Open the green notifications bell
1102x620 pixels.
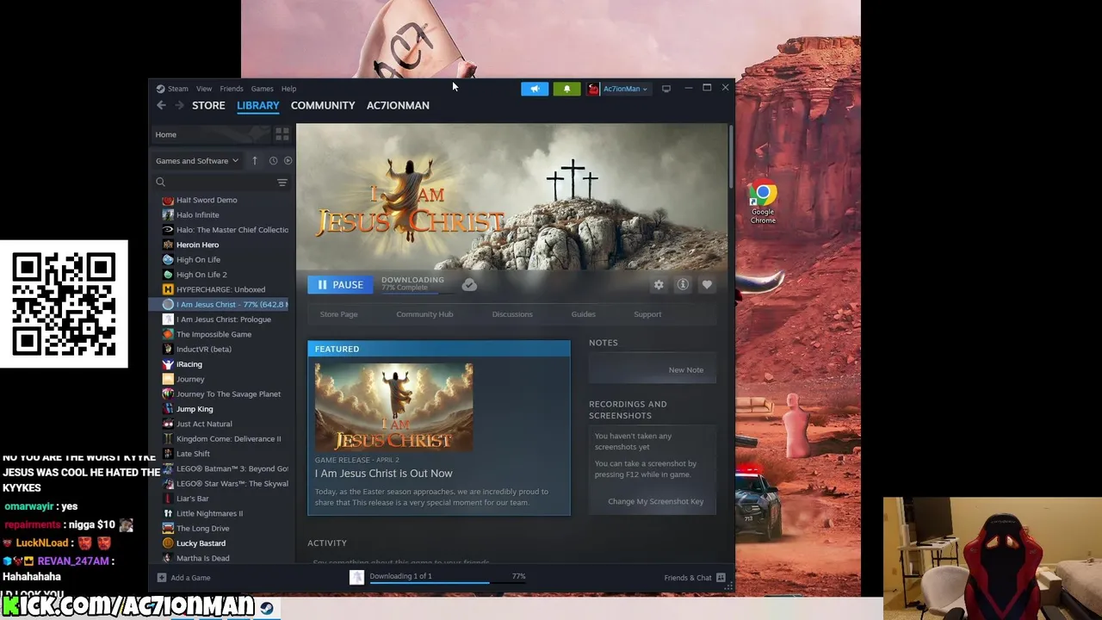click(x=566, y=89)
